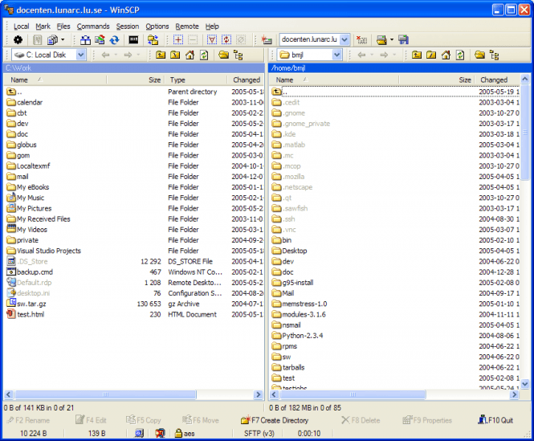Image resolution: width=534 pixels, height=441 pixels.
Task: Click the Close Session icon
Action: (x=361, y=40)
